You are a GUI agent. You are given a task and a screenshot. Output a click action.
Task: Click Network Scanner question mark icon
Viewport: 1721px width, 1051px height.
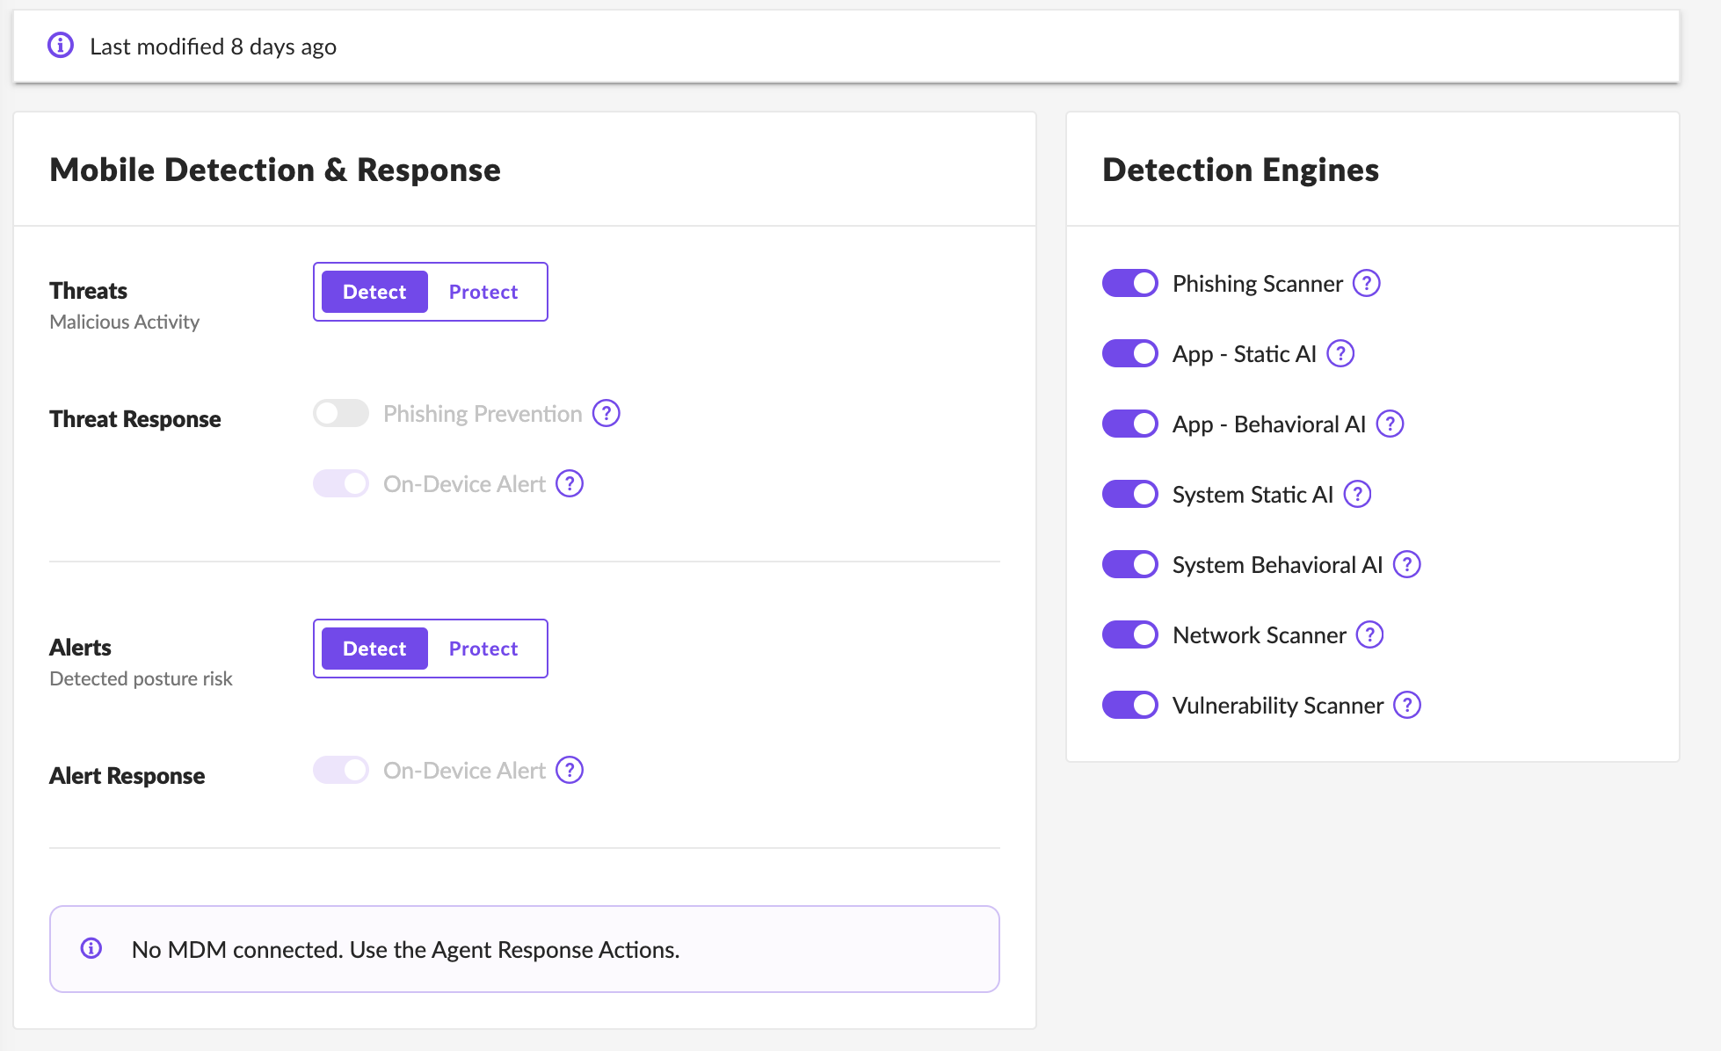click(1369, 635)
